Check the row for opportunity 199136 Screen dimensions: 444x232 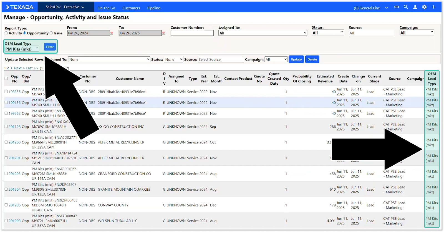(x=6, y=102)
